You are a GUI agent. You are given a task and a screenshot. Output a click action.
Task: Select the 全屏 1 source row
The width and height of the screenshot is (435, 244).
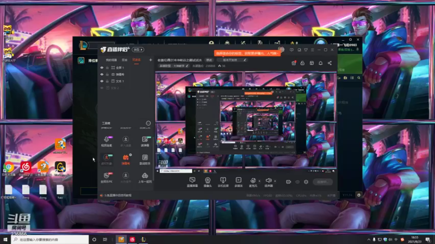126,67
